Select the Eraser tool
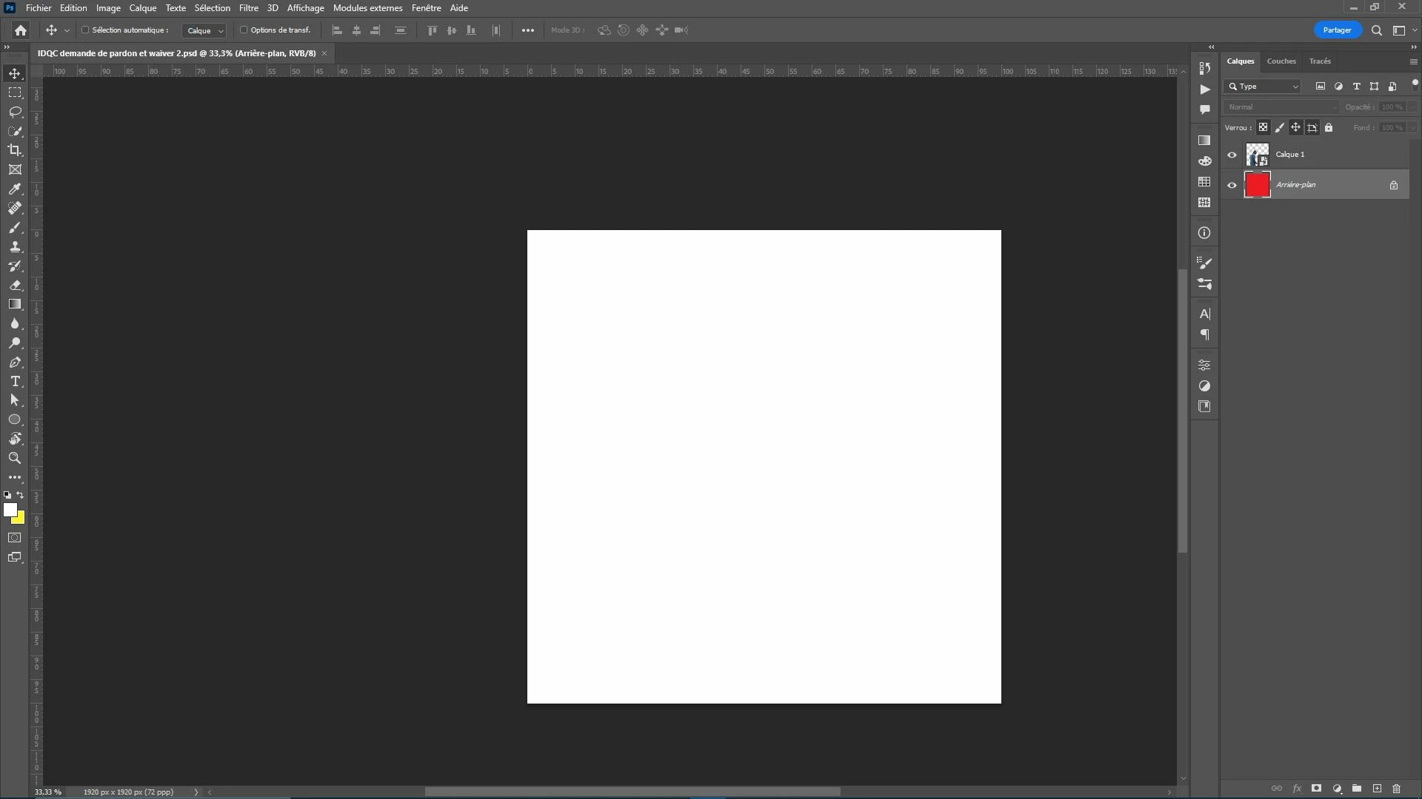This screenshot has width=1422, height=799. (15, 285)
